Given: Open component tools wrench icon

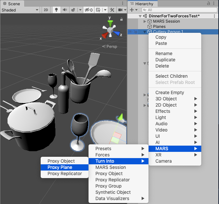Looking at the screenshot, I should click(x=112, y=10).
